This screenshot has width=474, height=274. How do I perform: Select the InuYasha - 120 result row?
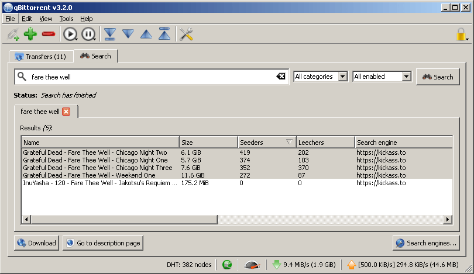click(x=237, y=183)
